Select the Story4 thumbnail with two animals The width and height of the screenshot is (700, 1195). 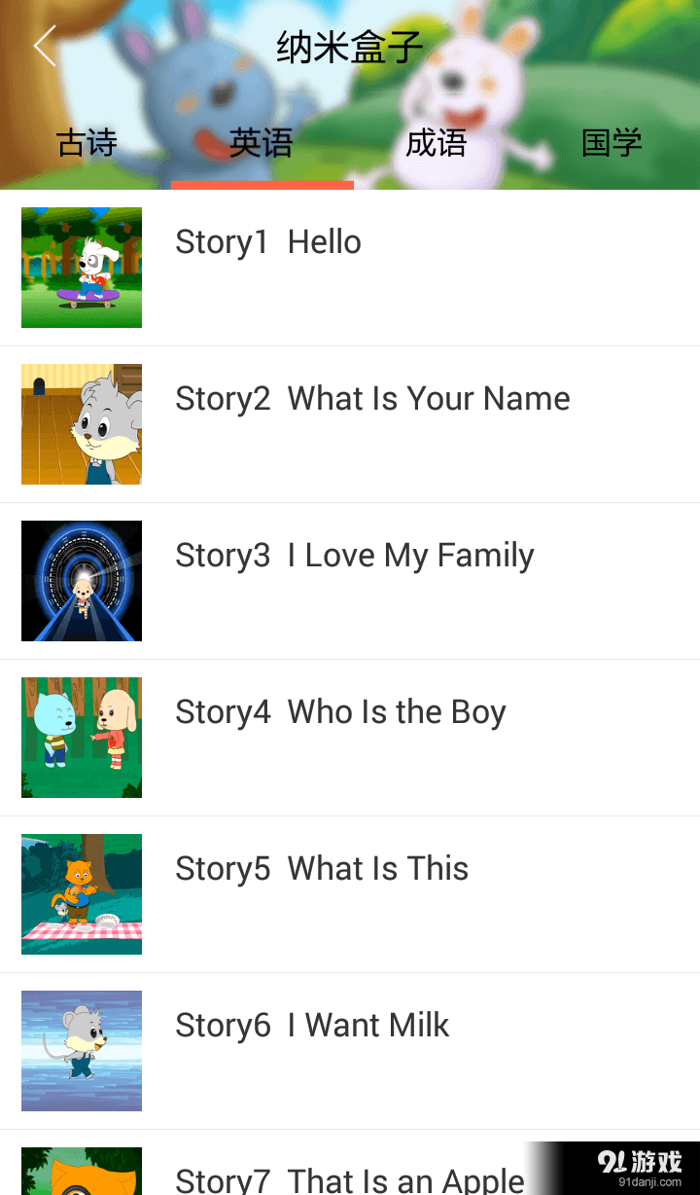pyautogui.click(x=82, y=738)
